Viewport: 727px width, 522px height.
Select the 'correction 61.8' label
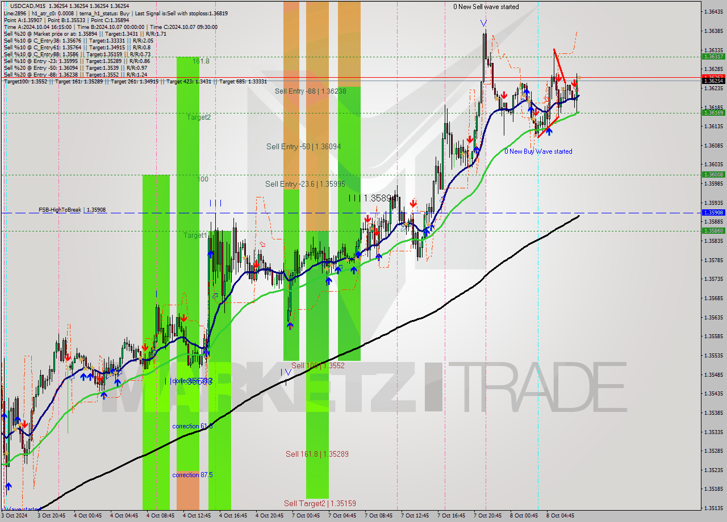193,426
